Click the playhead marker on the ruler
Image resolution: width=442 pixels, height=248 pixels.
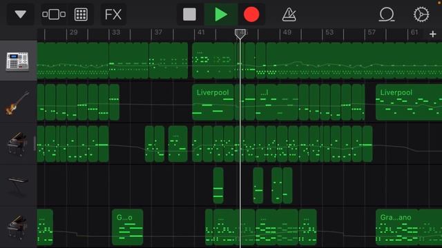240,34
